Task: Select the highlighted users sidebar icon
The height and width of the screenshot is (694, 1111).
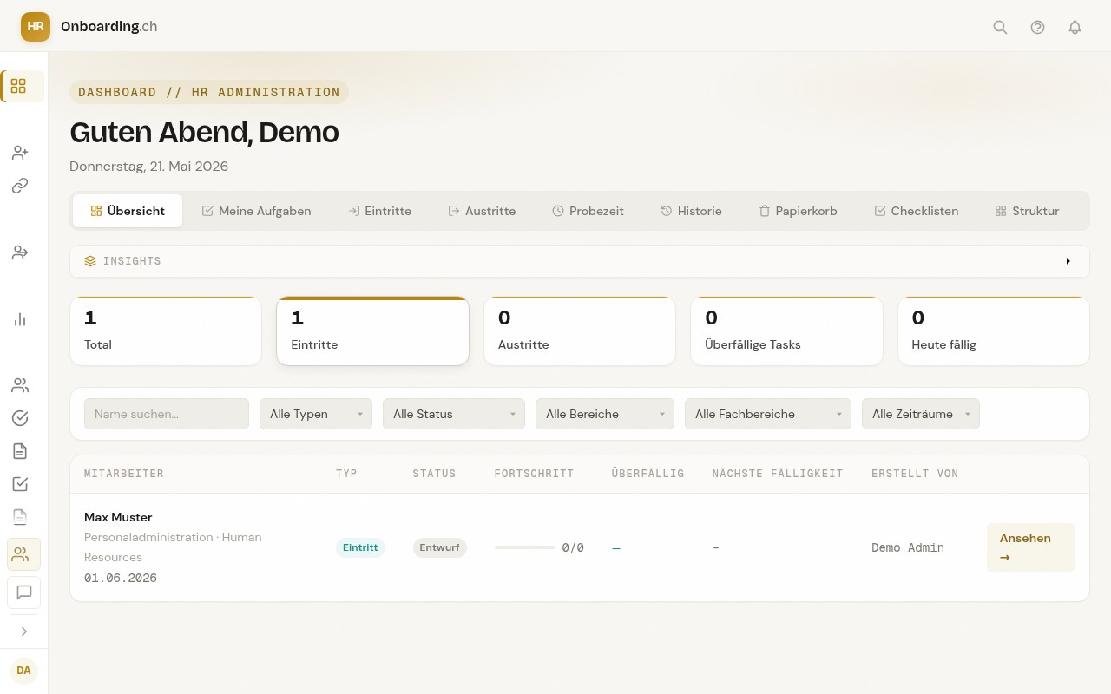Action: (x=23, y=554)
